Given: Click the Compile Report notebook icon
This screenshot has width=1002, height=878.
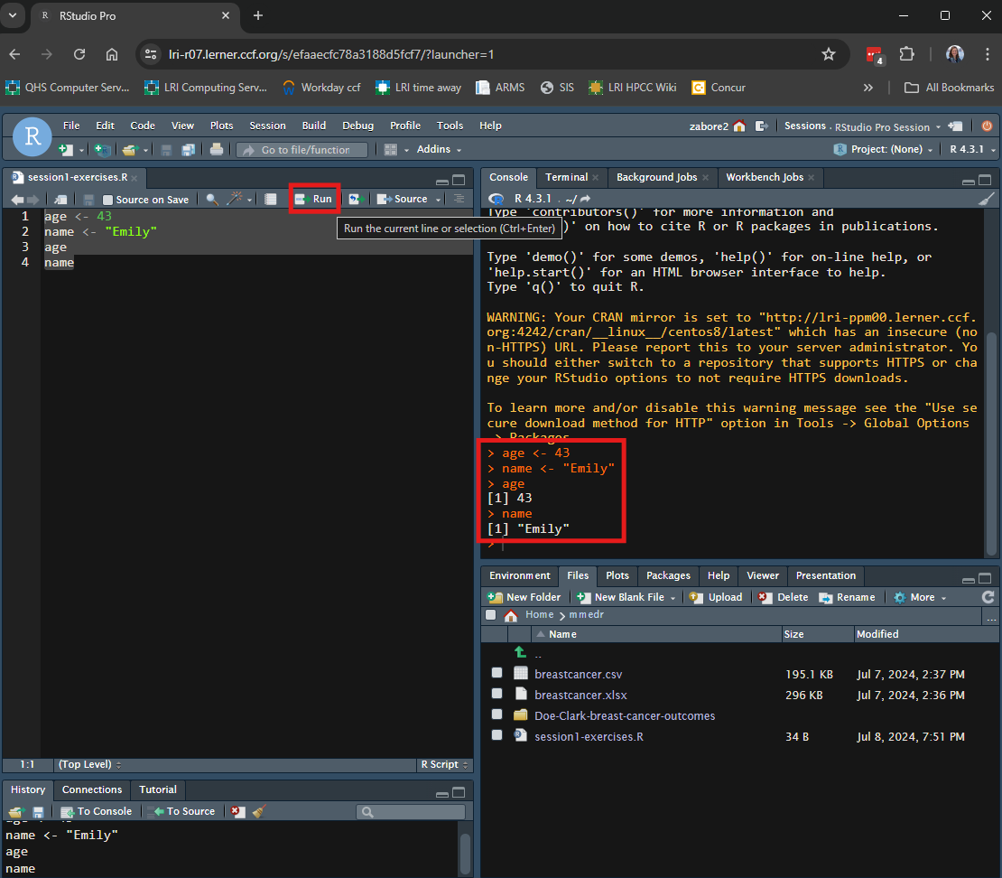Looking at the screenshot, I should 271,200.
